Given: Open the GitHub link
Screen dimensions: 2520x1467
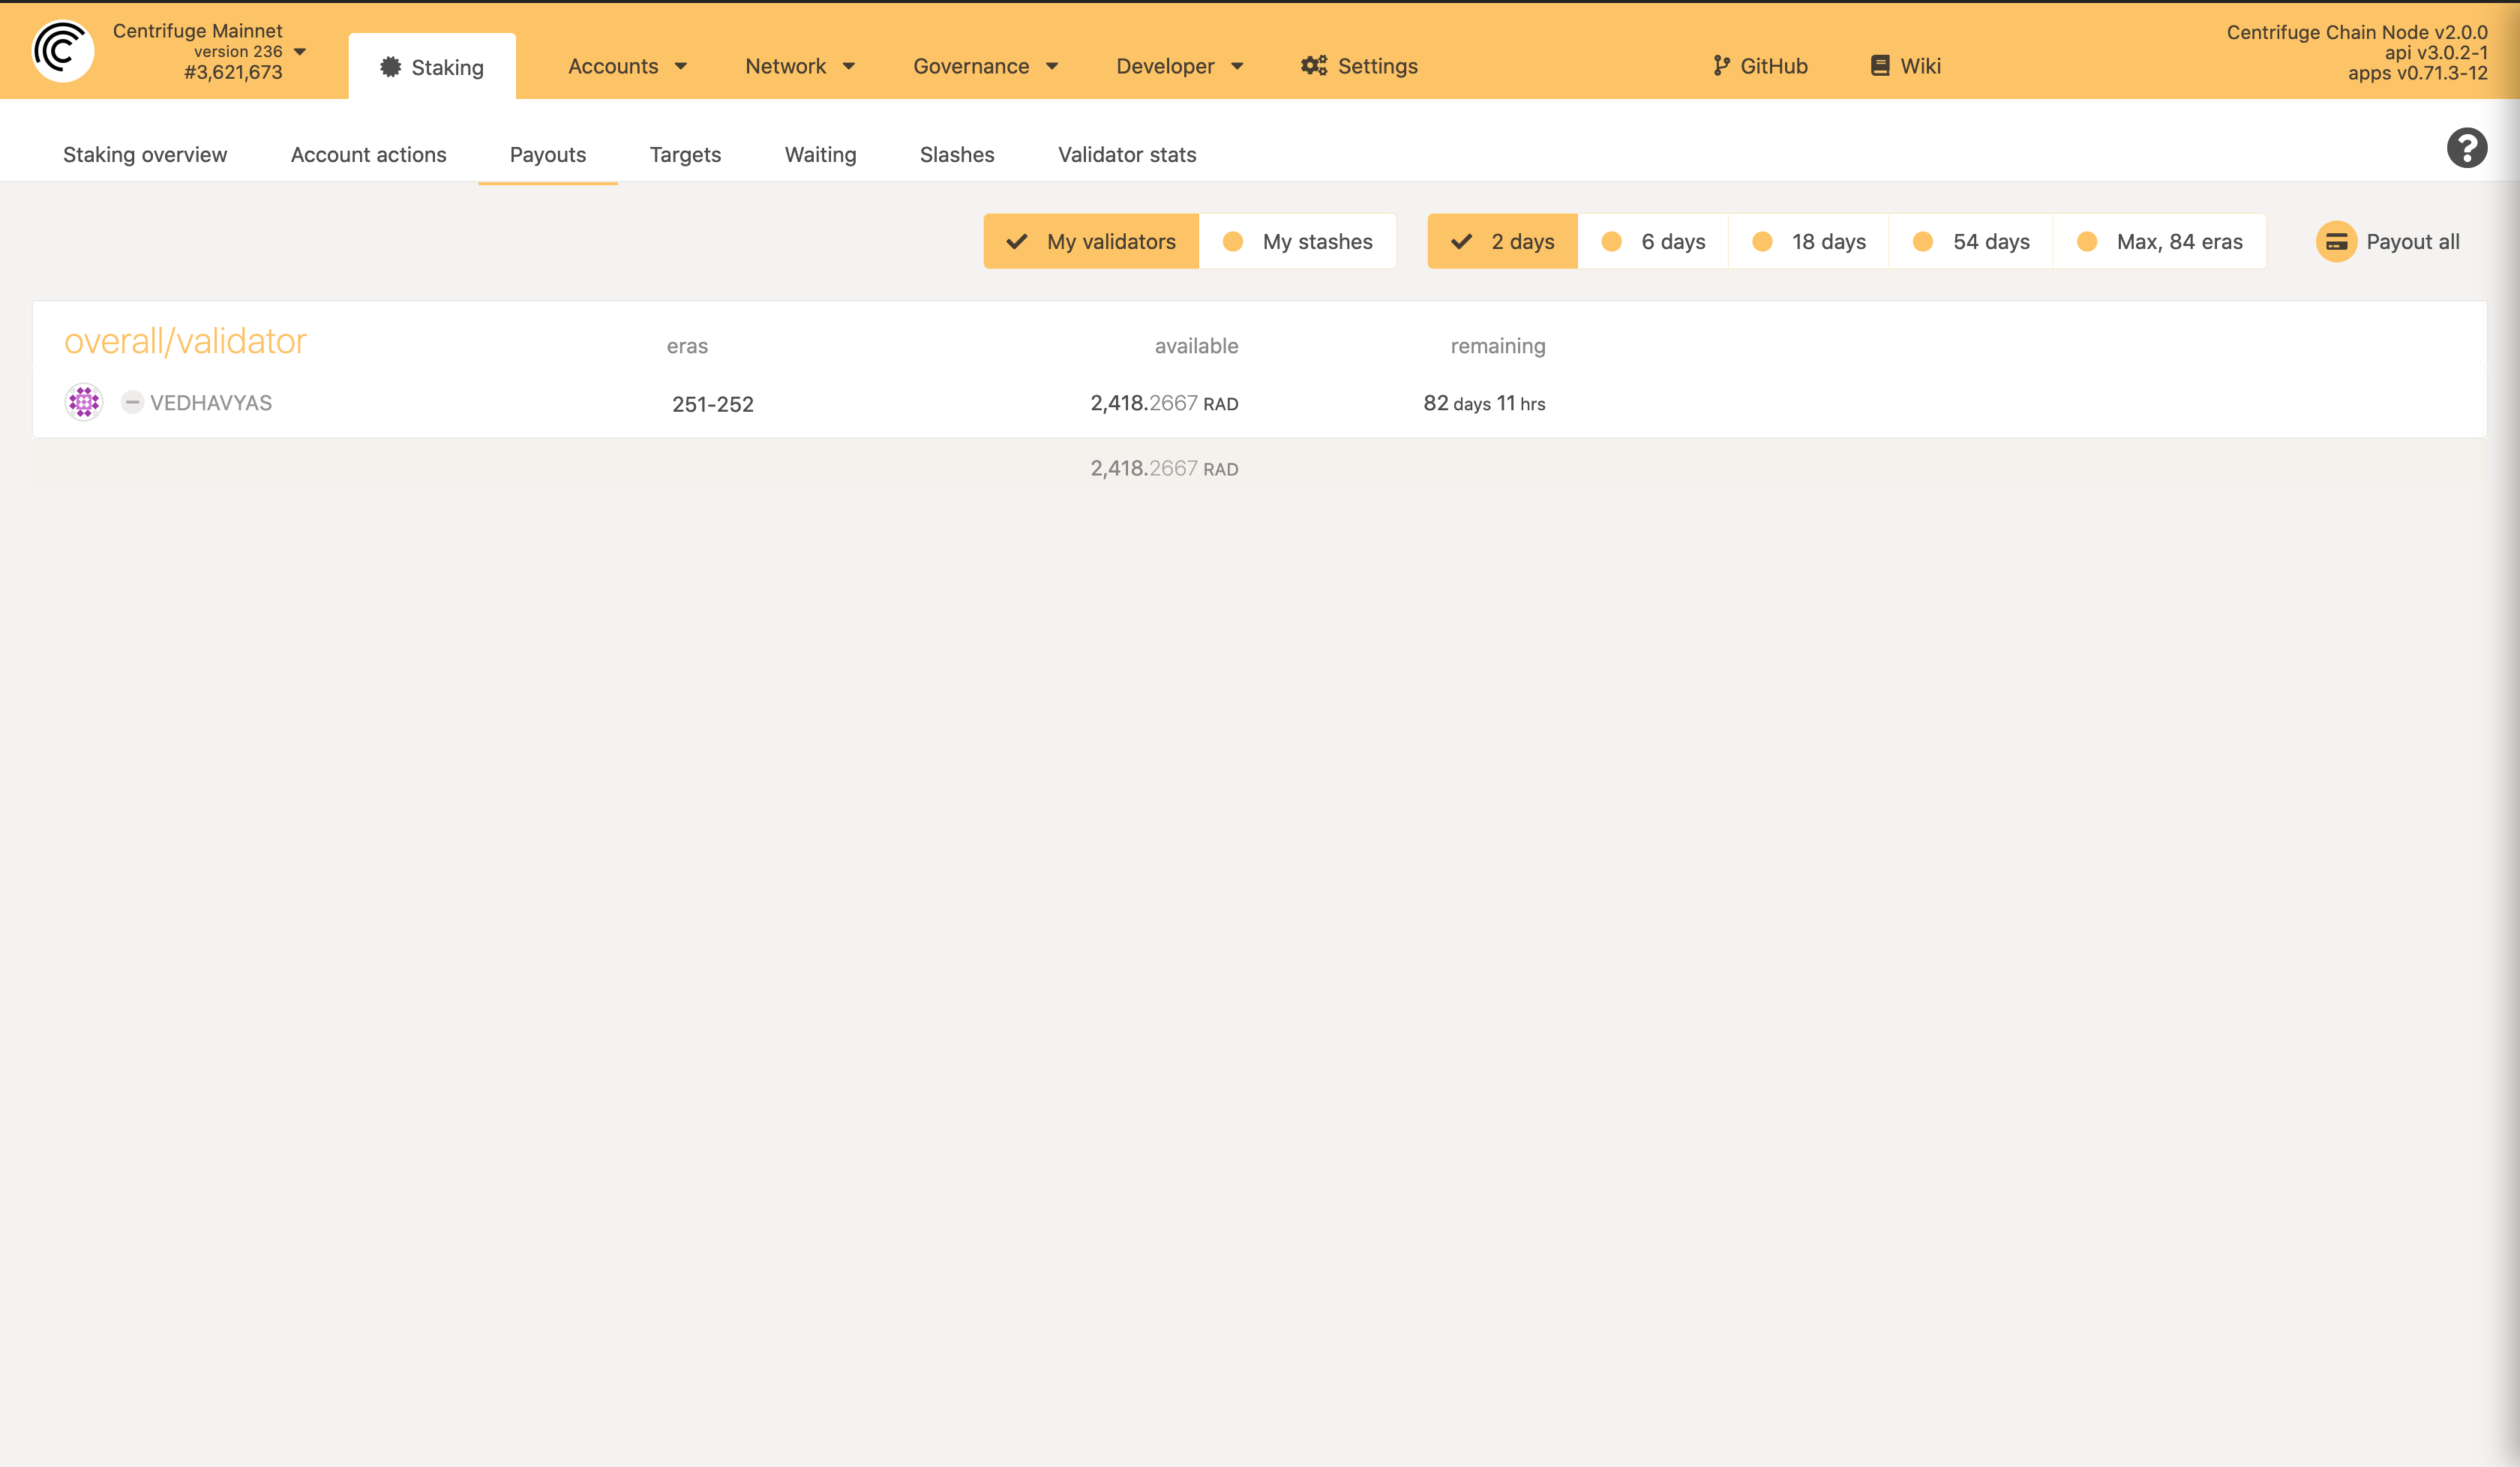Looking at the screenshot, I should (x=1760, y=66).
